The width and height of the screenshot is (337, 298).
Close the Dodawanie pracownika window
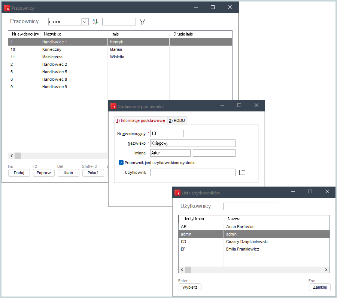pyautogui.click(x=256, y=105)
